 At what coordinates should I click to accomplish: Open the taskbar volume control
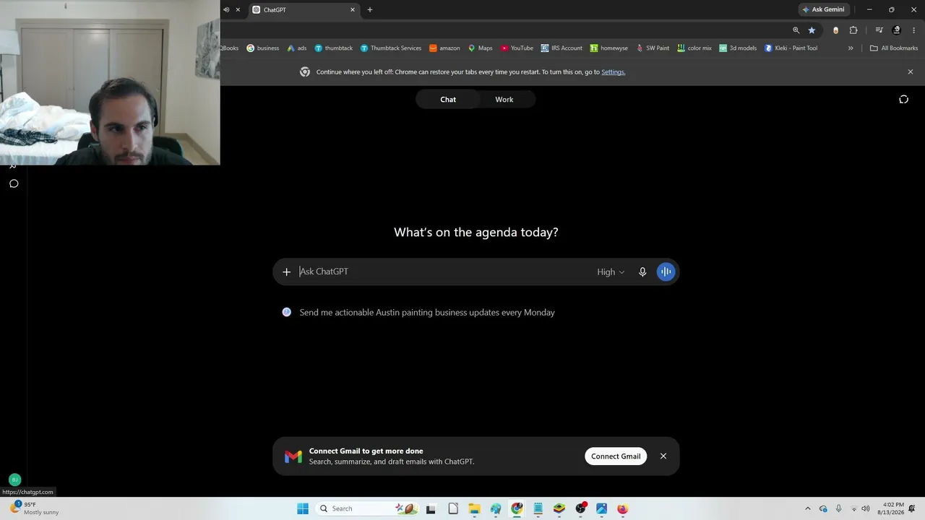click(x=866, y=508)
